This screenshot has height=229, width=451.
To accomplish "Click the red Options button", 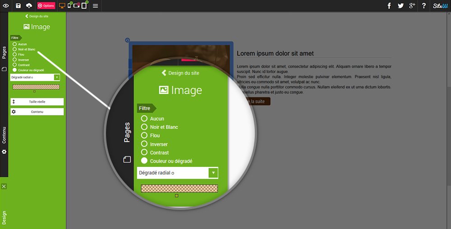I will click(46, 6).
